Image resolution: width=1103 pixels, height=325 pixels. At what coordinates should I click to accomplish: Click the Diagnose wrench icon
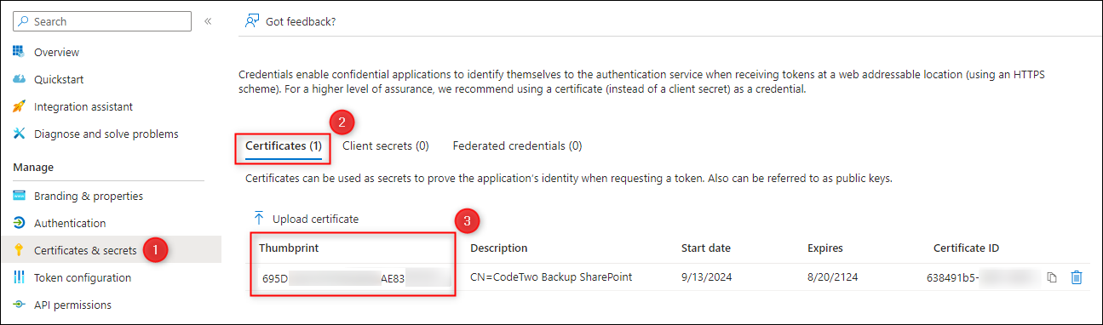tap(20, 134)
